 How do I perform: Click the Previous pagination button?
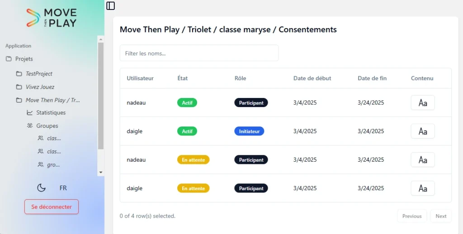tap(412, 216)
